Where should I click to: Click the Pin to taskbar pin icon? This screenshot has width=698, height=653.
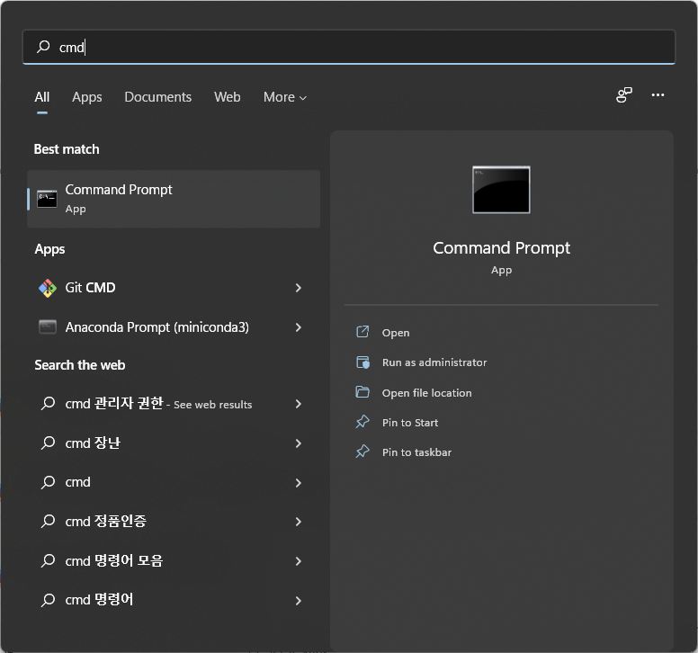[x=362, y=452]
